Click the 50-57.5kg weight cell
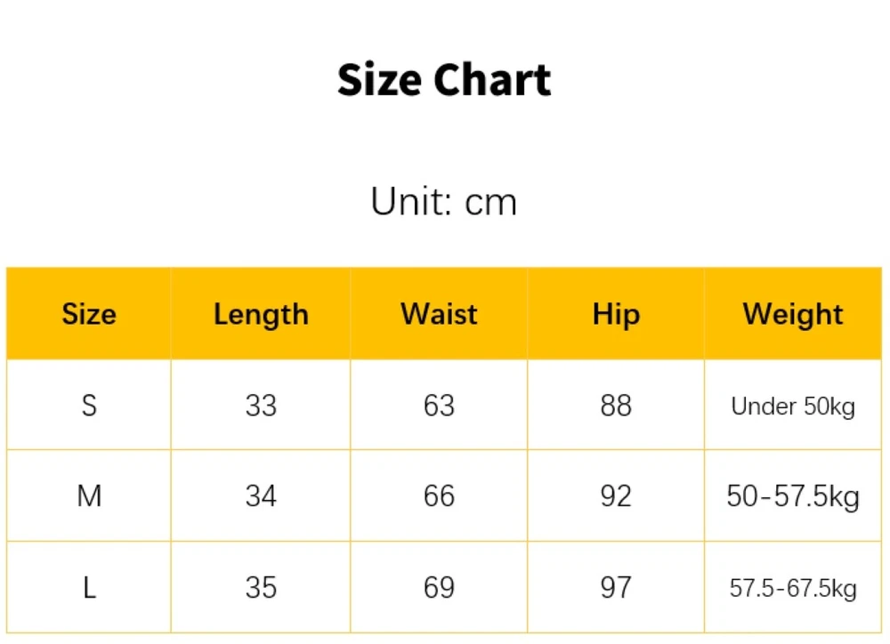 [793, 495]
